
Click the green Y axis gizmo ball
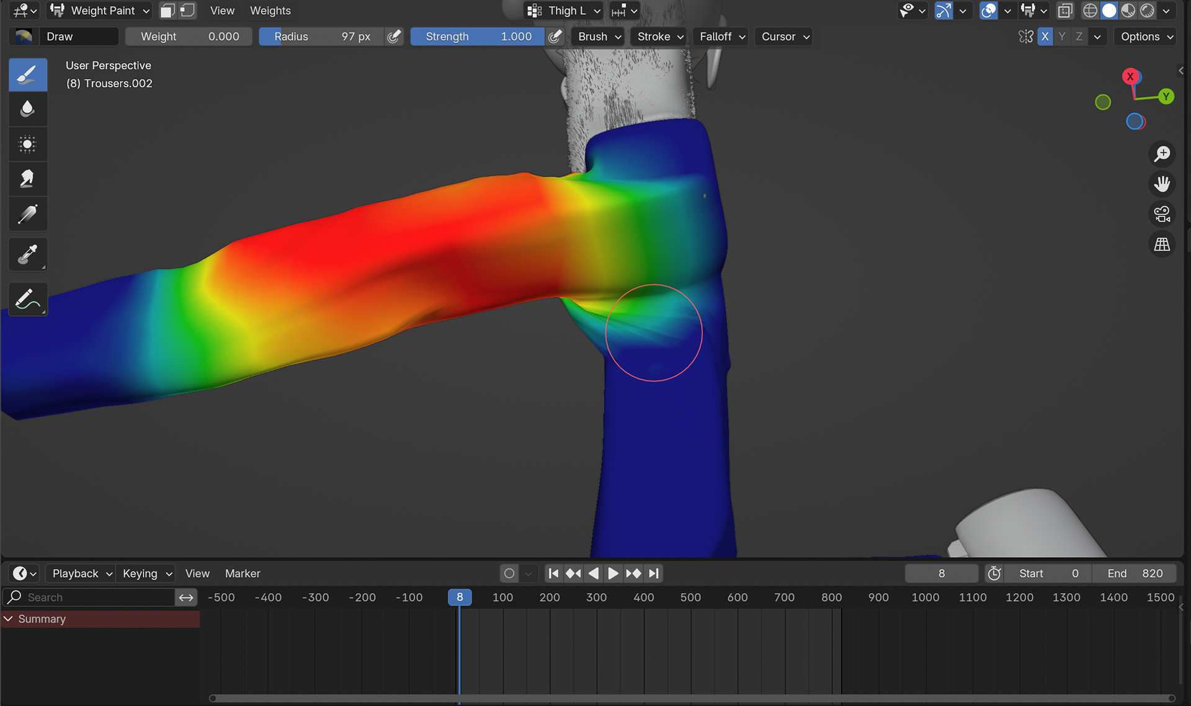click(1166, 96)
